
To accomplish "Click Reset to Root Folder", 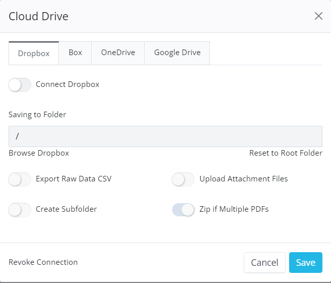I will [x=286, y=153].
